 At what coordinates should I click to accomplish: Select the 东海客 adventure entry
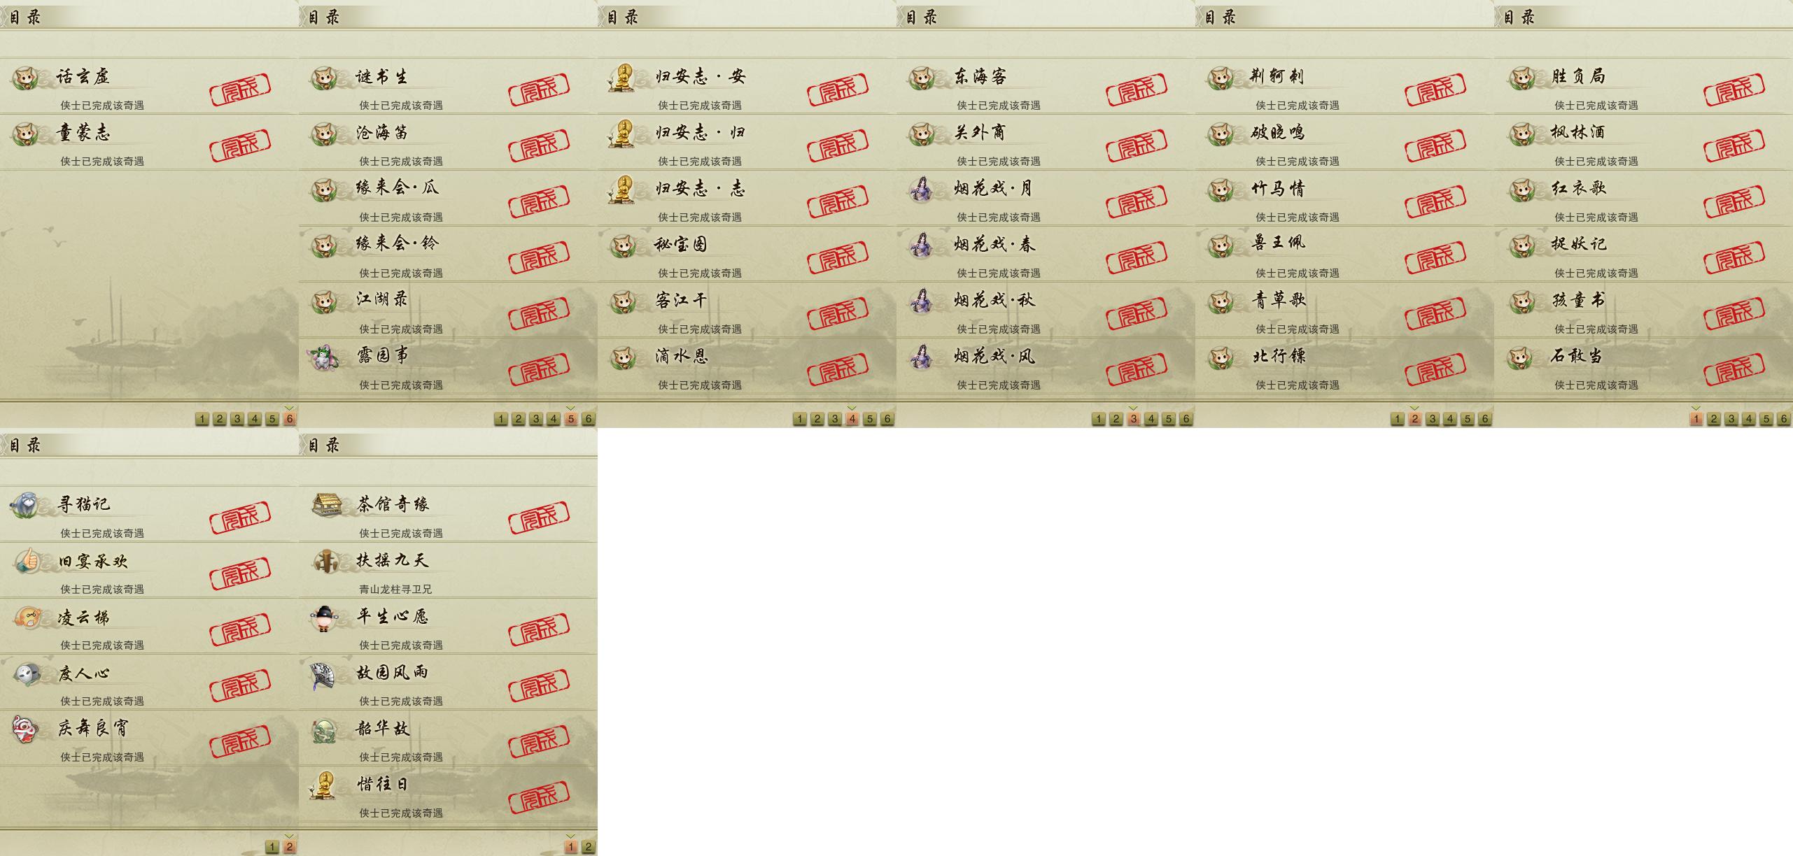pos(1046,87)
